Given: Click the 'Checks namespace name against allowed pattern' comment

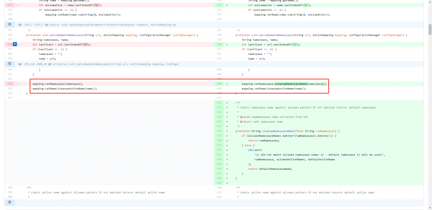Looking at the screenshot, I should (x=306, y=108).
